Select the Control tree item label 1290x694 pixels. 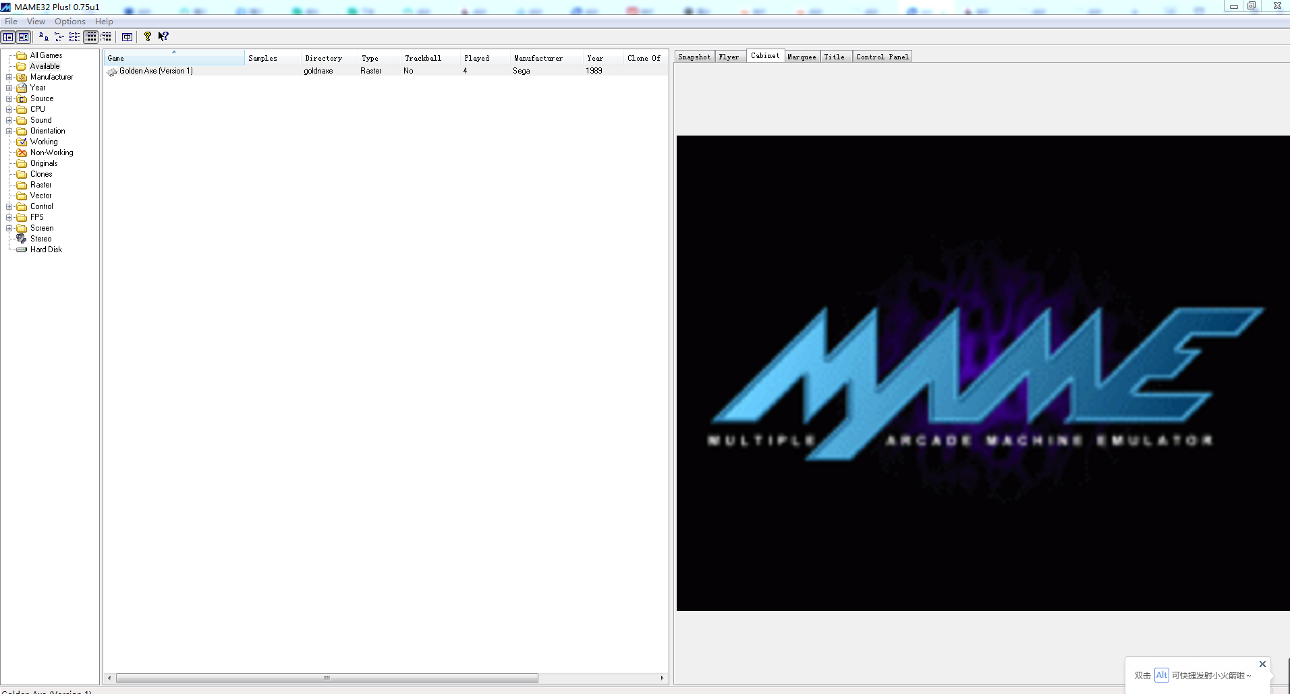click(42, 206)
